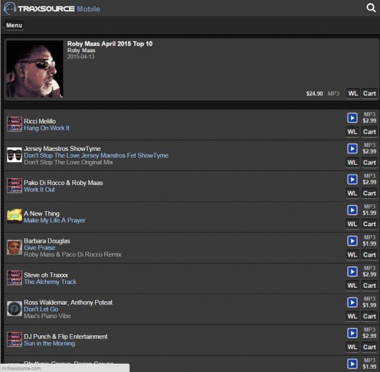Viewport: 380px width, 372px height.
Task: Open the Menu button
Action: 14,25
